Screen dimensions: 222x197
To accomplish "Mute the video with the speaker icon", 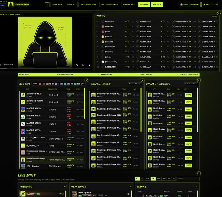I will click(77, 65).
